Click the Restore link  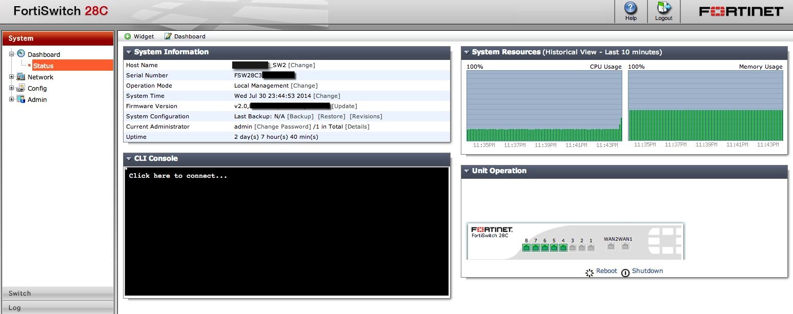332,116
